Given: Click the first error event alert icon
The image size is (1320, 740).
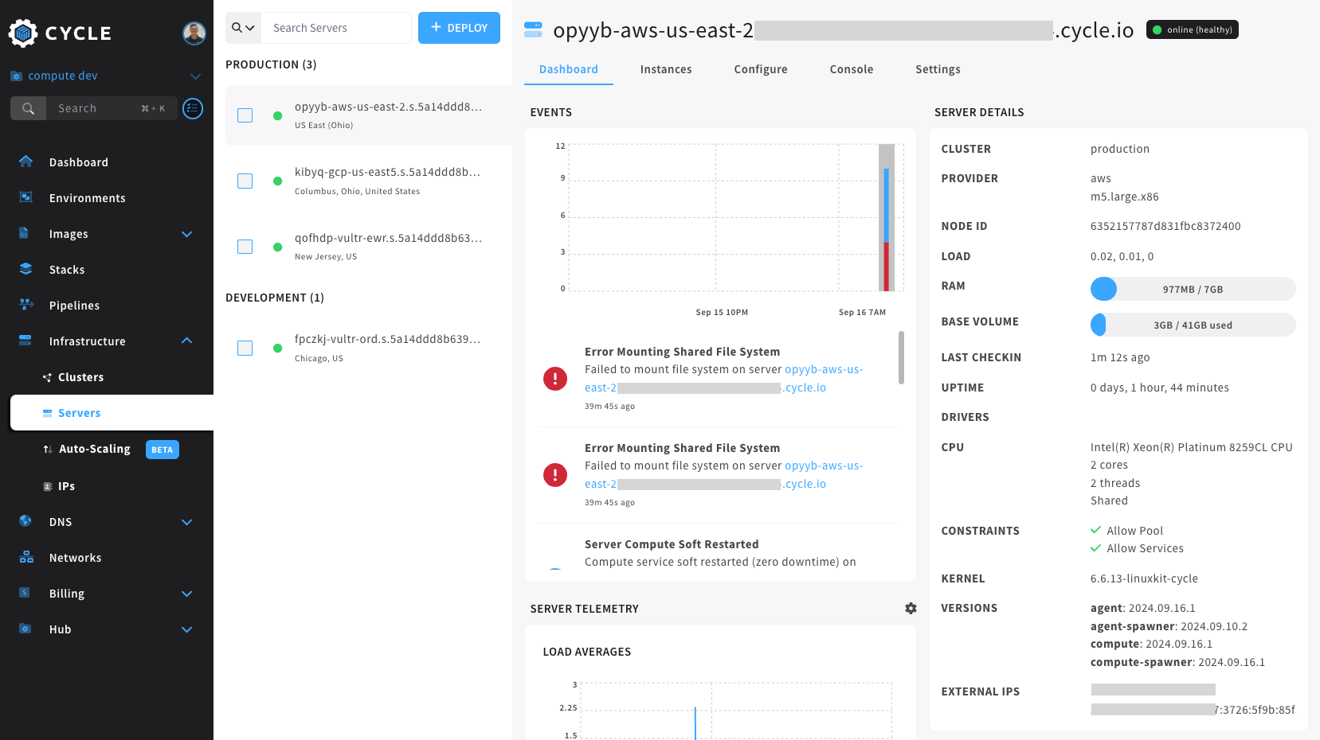Looking at the screenshot, I should click(x=555, y=379).
